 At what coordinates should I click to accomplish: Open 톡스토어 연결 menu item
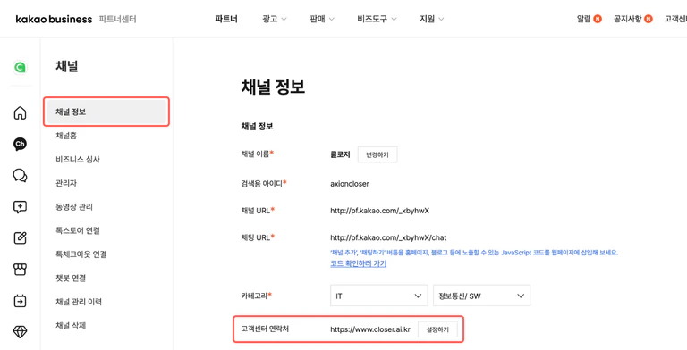[78, 230]
